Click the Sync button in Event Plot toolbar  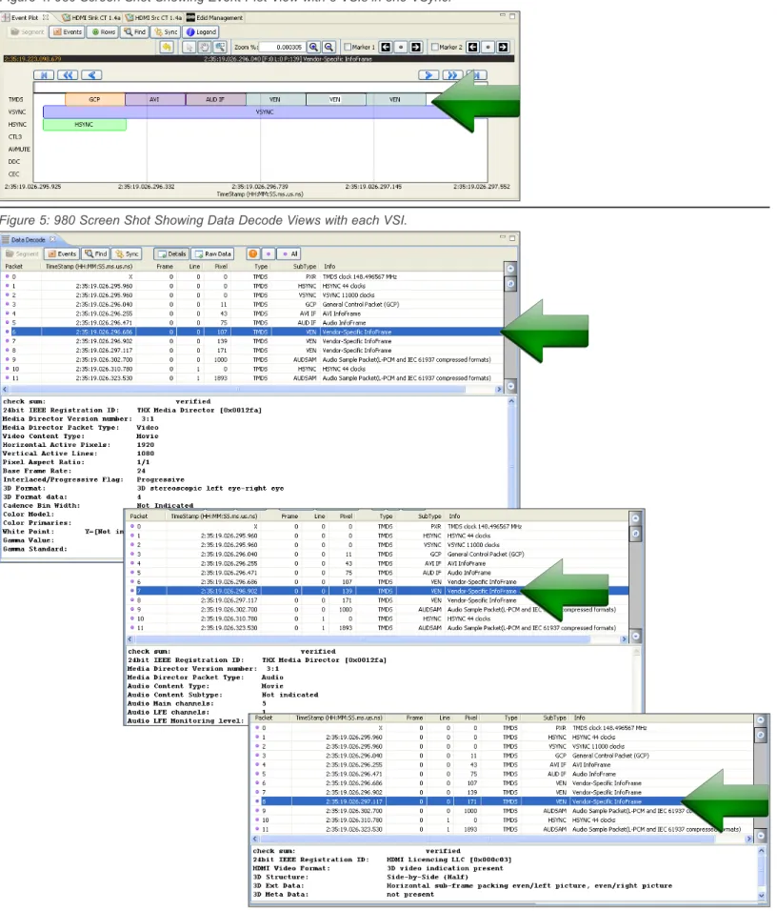166,32
